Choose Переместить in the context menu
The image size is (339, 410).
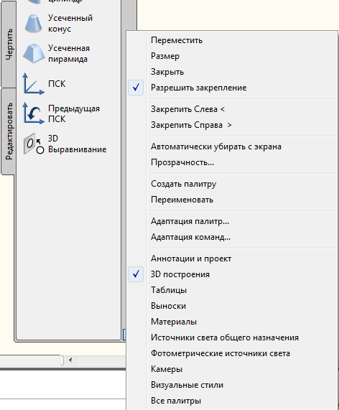pos(231,40)
